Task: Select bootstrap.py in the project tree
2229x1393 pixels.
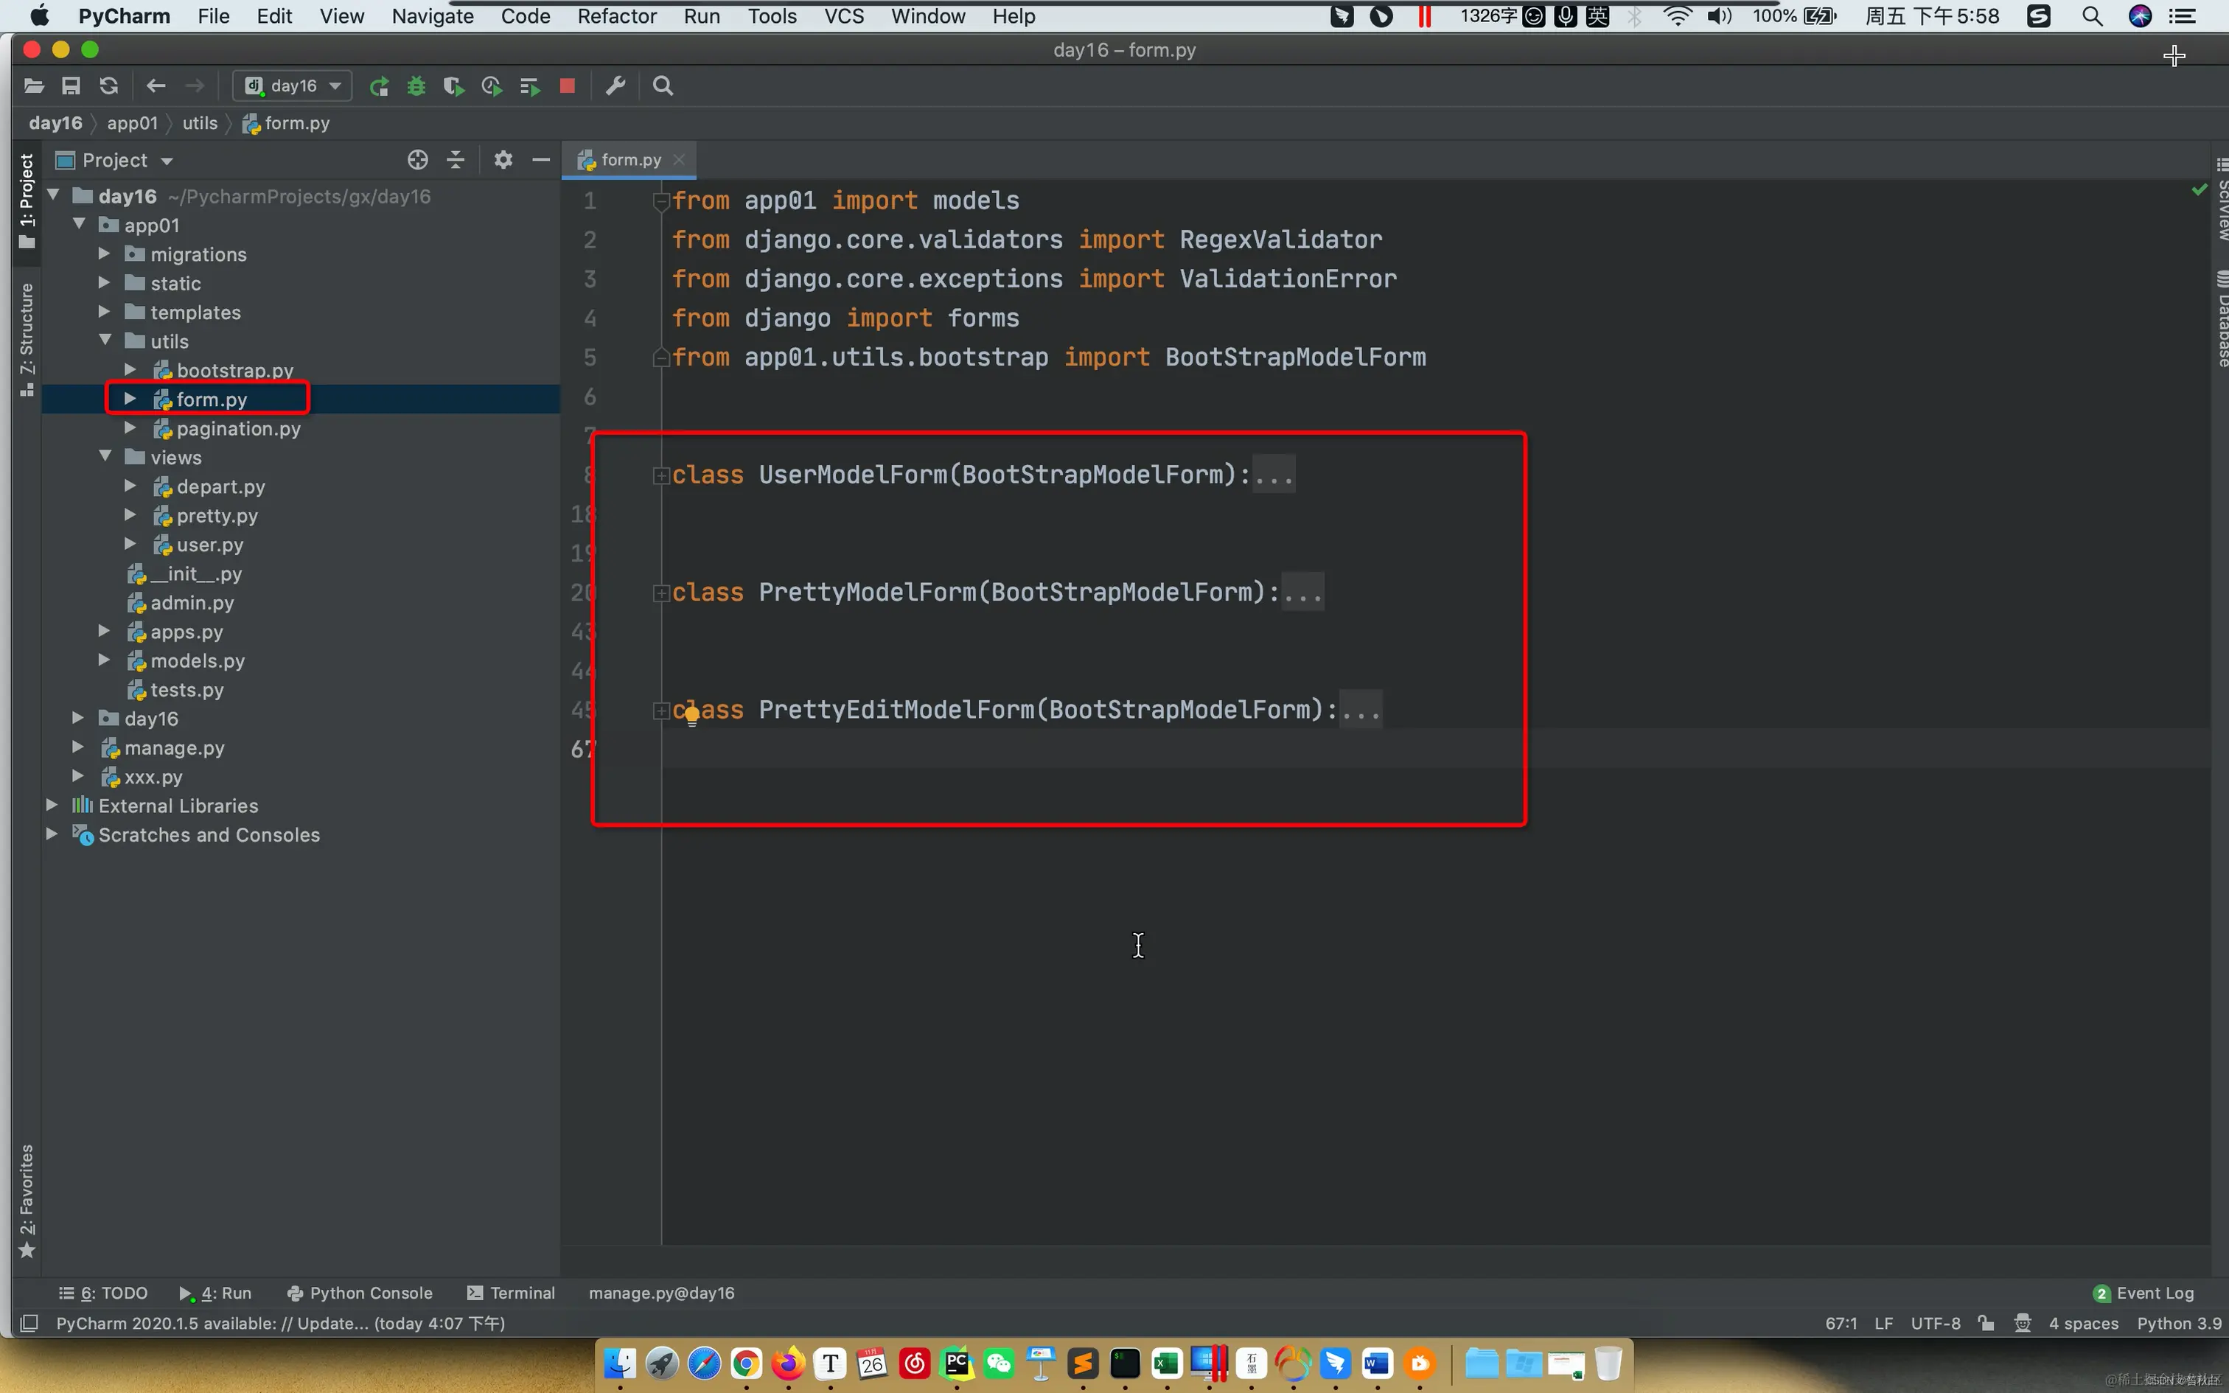Action: point(234,370)
